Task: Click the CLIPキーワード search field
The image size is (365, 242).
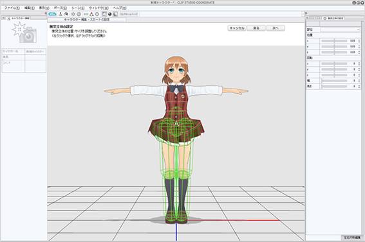Action: [129, 14]
